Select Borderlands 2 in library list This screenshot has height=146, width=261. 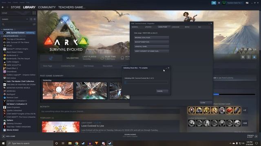[x=12, y=55]
